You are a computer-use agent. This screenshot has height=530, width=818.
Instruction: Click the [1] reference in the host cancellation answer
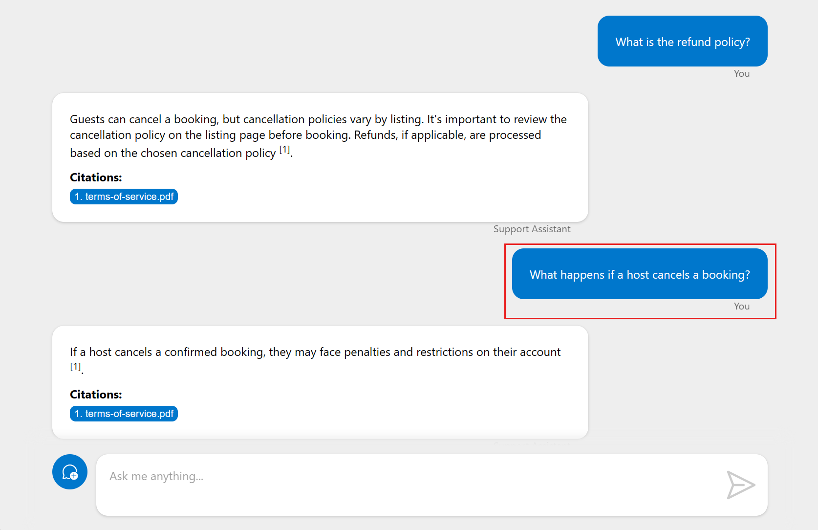coord(75,367)
